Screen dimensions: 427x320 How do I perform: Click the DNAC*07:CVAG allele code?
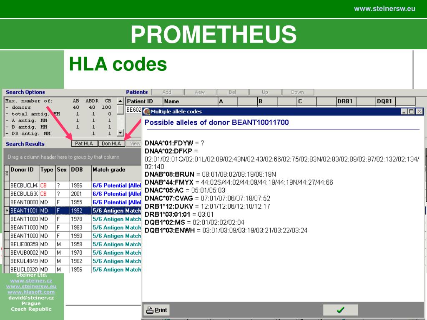click(x=168, y=198)
